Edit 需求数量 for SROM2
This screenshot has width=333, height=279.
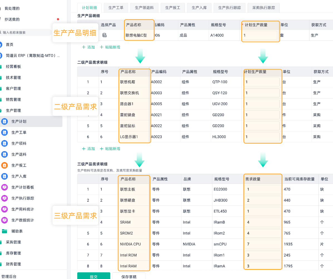click(x=263, y=233)
